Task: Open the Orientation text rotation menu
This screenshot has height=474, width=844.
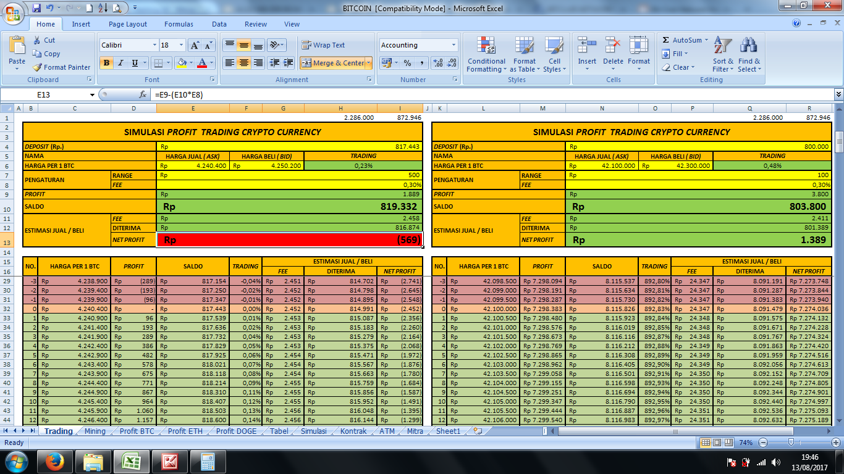Action: pyautogui.click(x=277, y=45)
